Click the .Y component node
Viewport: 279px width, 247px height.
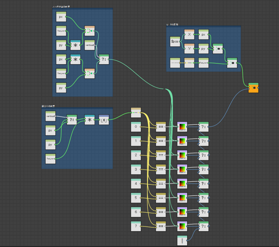coord(189,49)
